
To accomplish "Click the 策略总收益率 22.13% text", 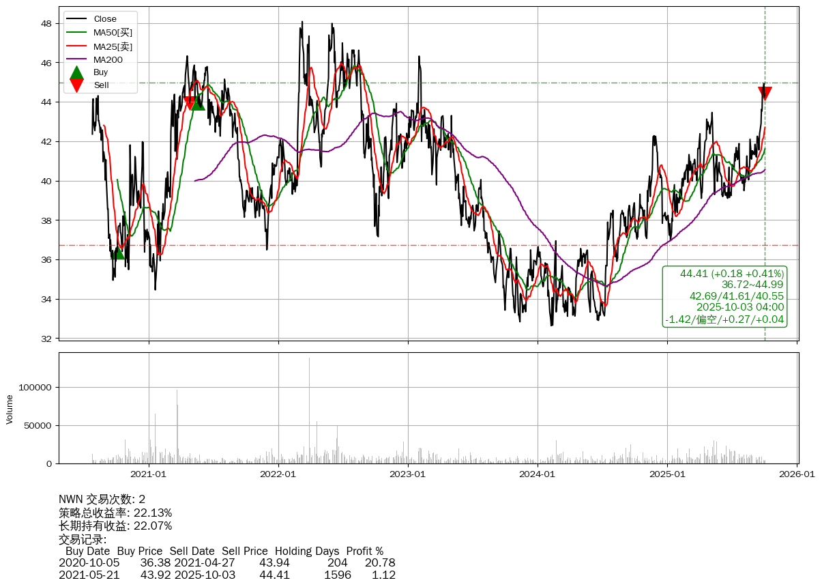I will 115,513.
